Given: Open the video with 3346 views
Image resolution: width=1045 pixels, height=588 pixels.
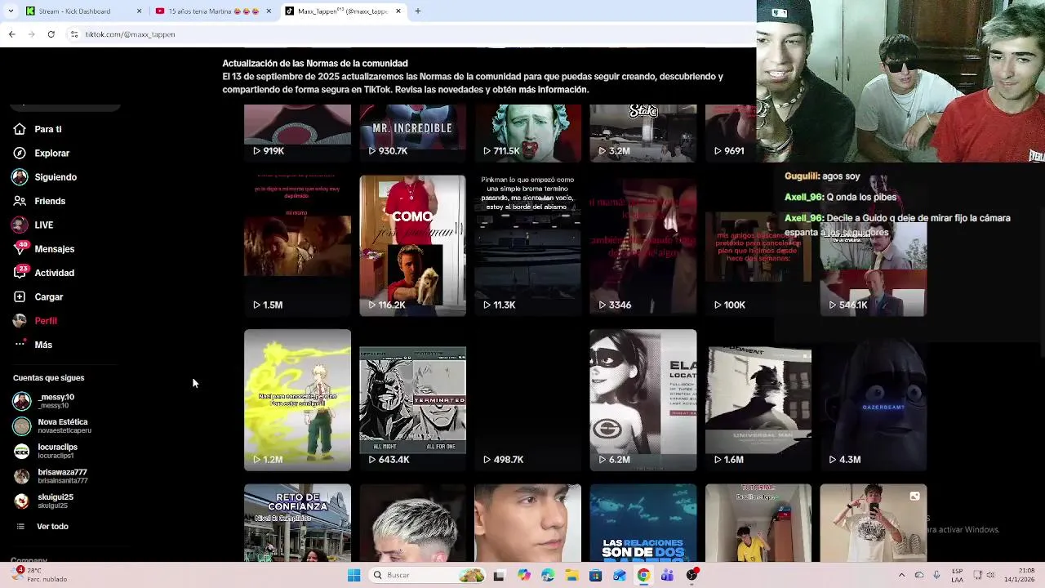Looking at the screenshot, I should (643, 245).
